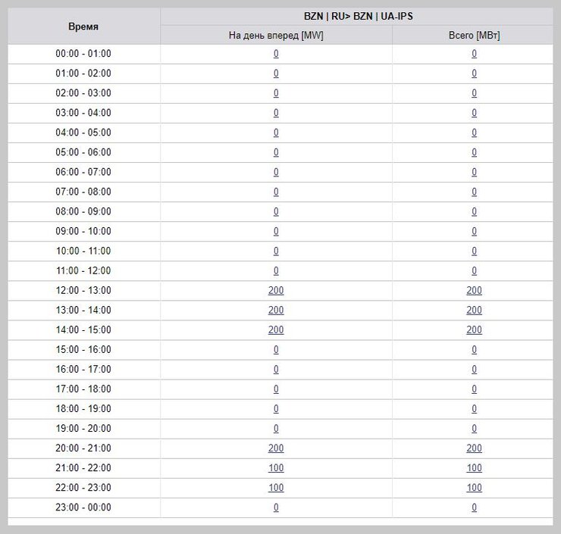Open total 100 at 22:00 - 23:00

[474, 487]
